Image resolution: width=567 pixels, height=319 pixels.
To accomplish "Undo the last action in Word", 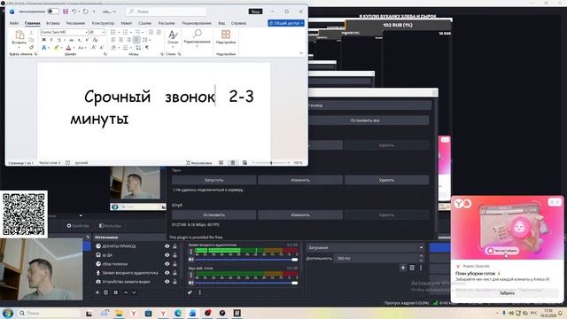I will click(74, 12).
